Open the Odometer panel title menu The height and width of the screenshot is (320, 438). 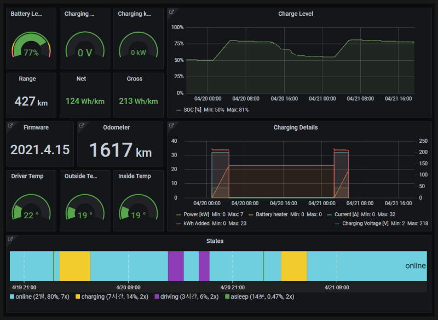pos(116,127)
